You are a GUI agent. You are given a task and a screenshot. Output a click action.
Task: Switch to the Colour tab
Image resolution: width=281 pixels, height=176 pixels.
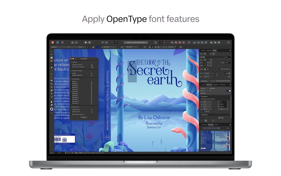(203, 50)
